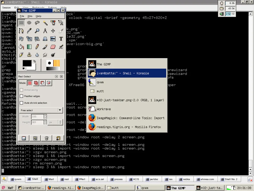Select the Airbrush tool
Screen dimensions: 254x191
tap(61, 47)
